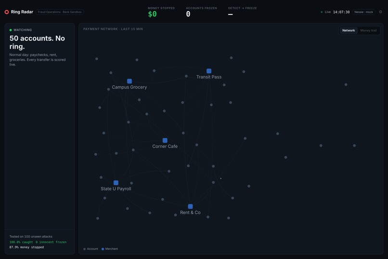The width and height of the screenshot is (388, 259).
Task: Click the Nessie · mock data source pill
Action: (x=363, y=12)
